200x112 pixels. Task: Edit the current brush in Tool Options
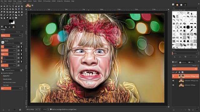pos(22,43)
